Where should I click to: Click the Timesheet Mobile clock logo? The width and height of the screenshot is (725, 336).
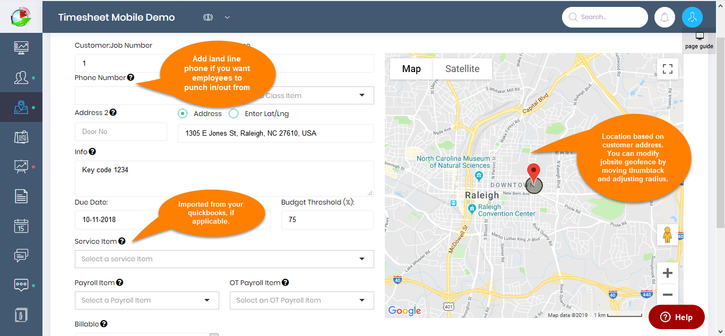tap(21, 16)
